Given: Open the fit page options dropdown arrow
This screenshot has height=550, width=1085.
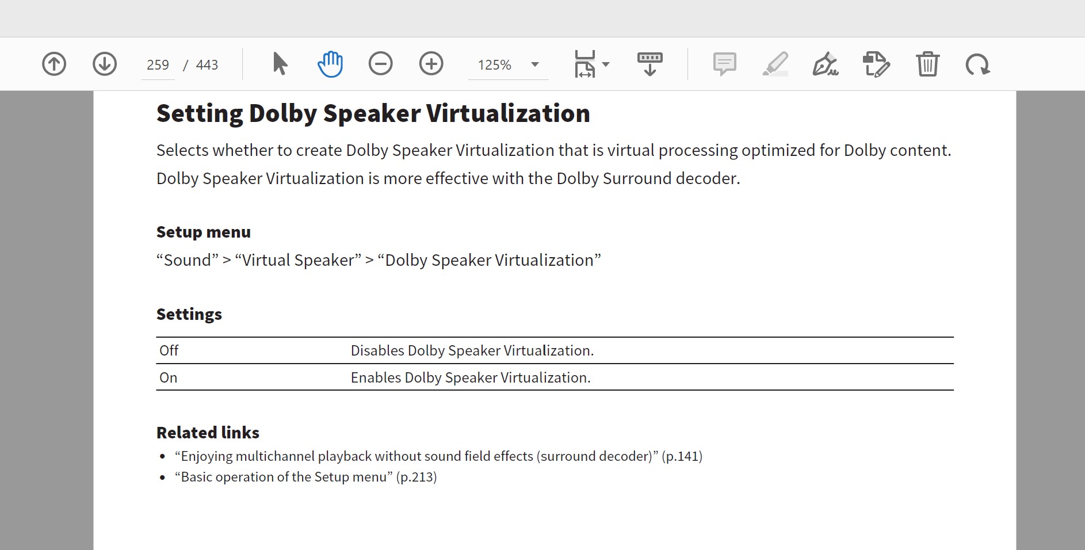Looking at the screenshot, I should click(606, 64).
